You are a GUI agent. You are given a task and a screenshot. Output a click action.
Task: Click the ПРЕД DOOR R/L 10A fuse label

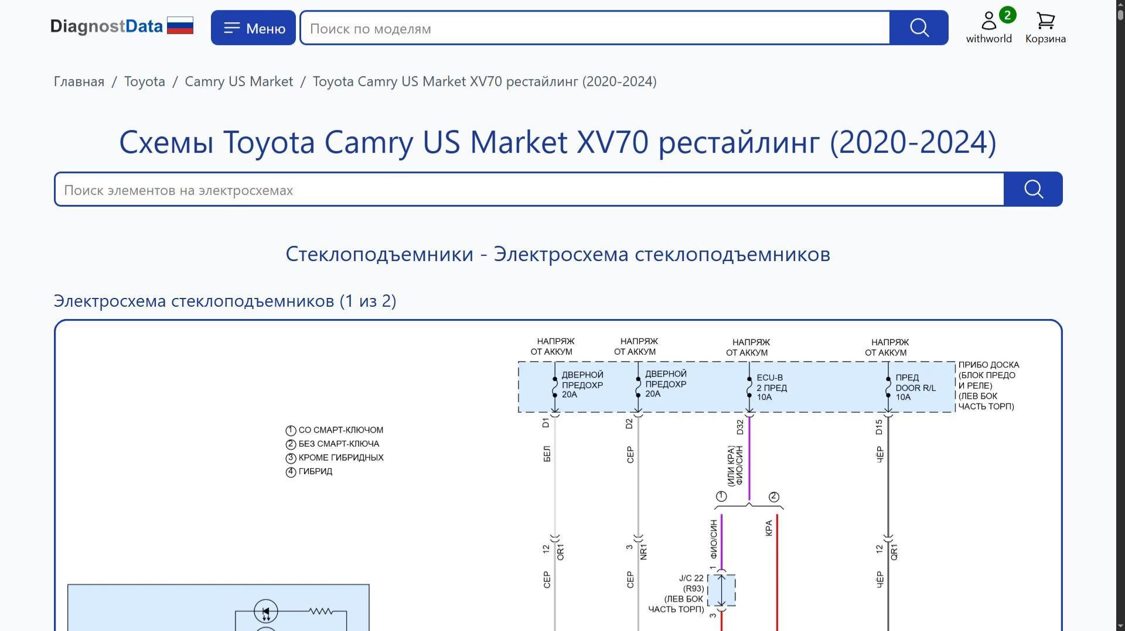point(915,387)
